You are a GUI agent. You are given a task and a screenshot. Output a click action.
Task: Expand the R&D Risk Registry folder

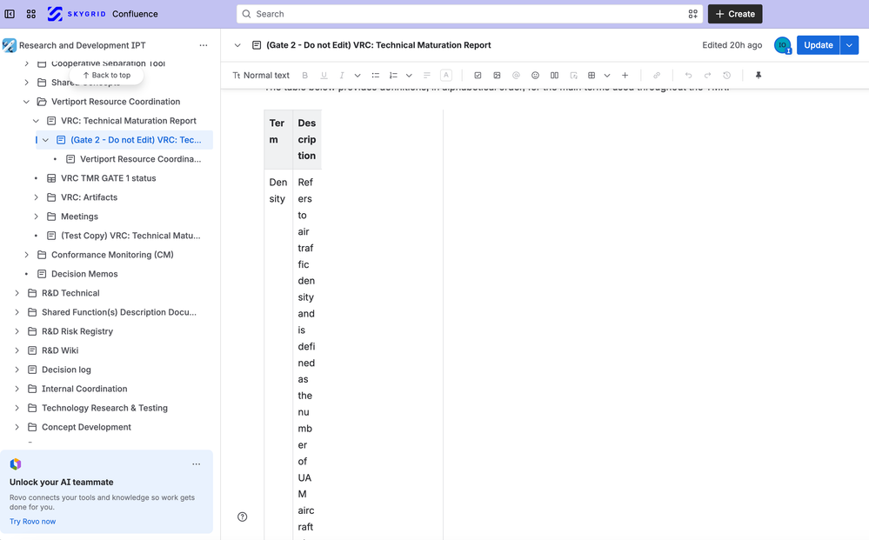pos(17,331)
